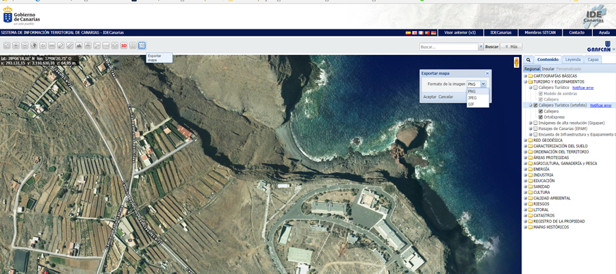Switch language with the Spanish flag

pyautogui.click(x=408, y=33)
